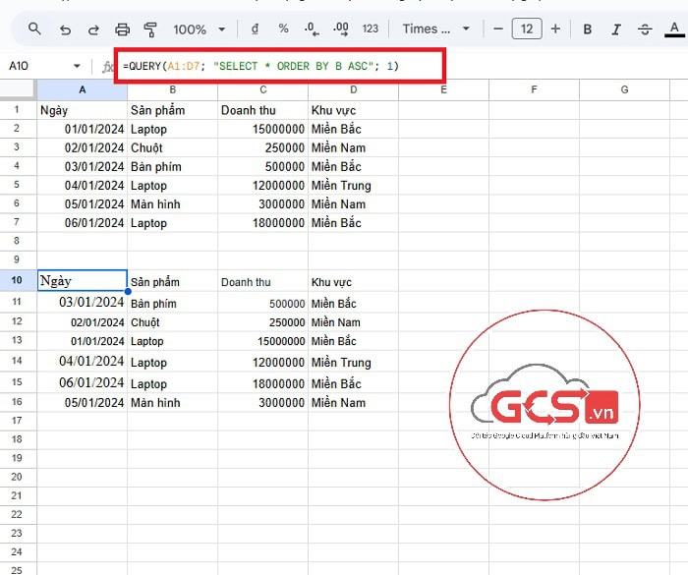Screen dimensions: 688x575
Task: Select row 10 header
Action: (18, 281)
